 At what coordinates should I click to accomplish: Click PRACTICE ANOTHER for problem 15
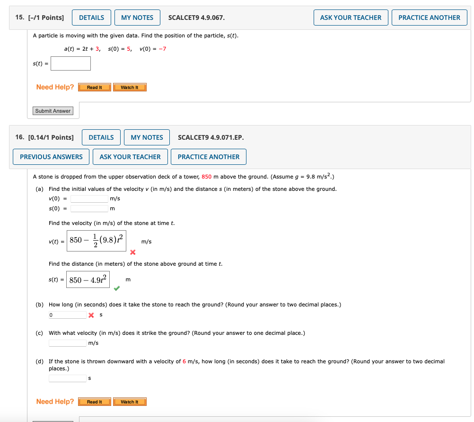click(429, 17)
